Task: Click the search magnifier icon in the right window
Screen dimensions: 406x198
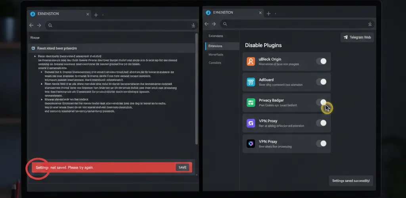Action: [225, 24]
